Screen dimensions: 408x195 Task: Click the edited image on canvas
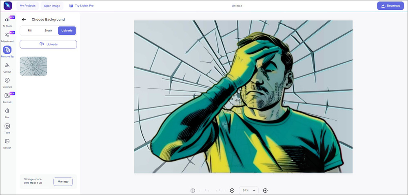pos(243,97)
